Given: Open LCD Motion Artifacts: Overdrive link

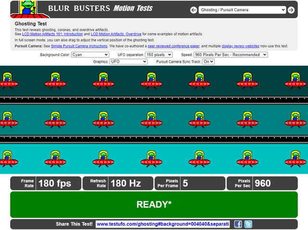Looking at the screenshot, I should [116, 34].
